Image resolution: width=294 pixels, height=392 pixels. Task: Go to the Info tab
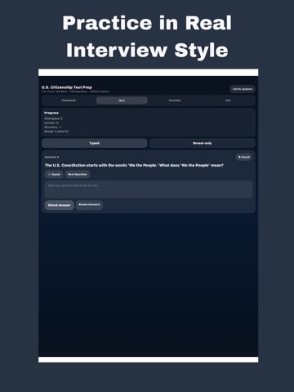[x=228, y=100]
